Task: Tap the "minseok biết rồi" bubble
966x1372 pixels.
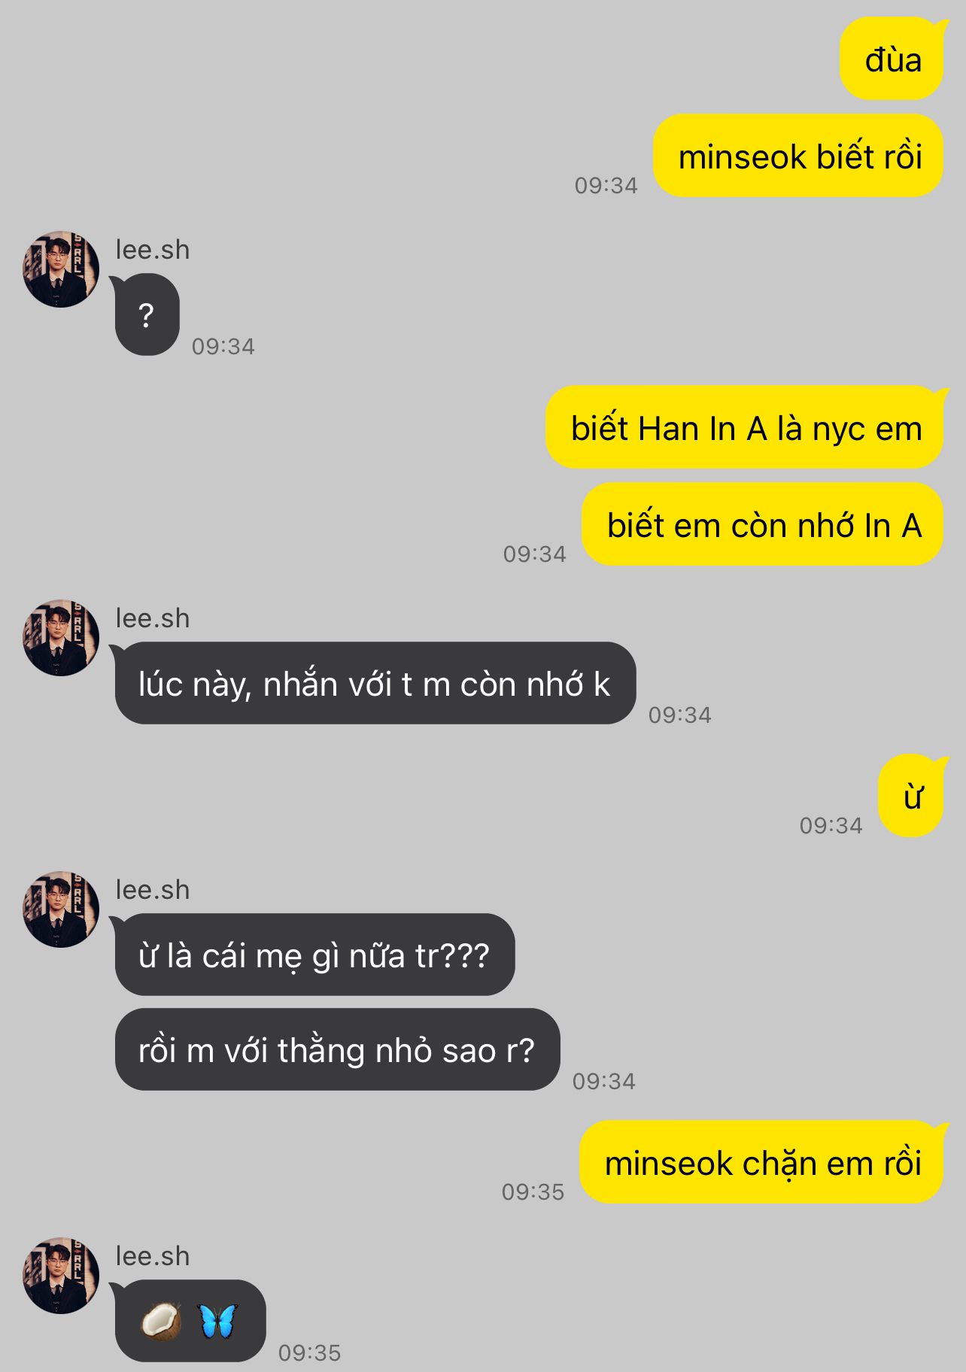Action: [x=799, y=156]
